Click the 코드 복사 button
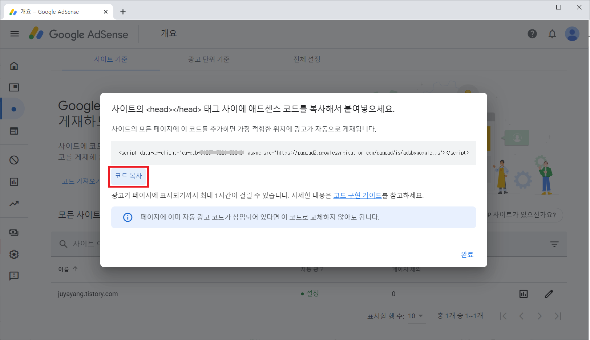 click(129, 176)
